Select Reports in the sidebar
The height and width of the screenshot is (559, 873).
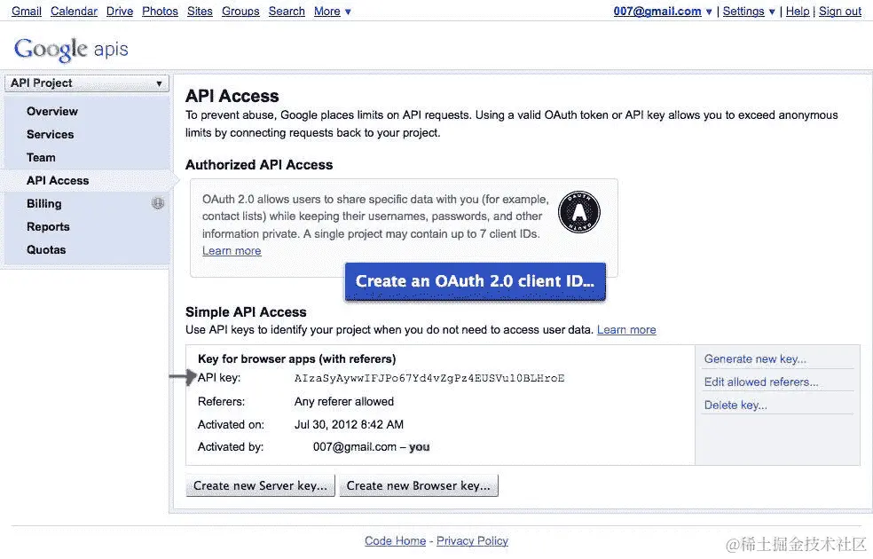click(48, 226)
